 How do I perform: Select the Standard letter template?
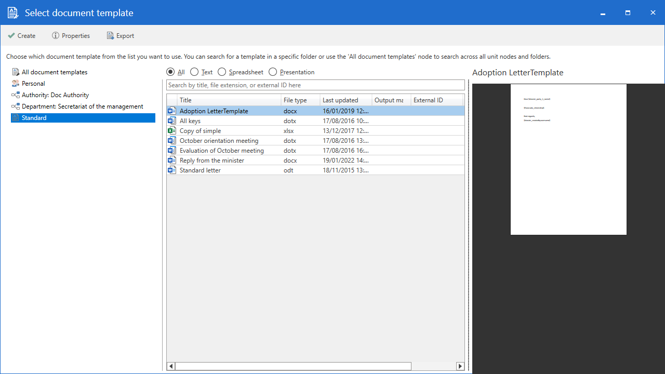[315, 170]
